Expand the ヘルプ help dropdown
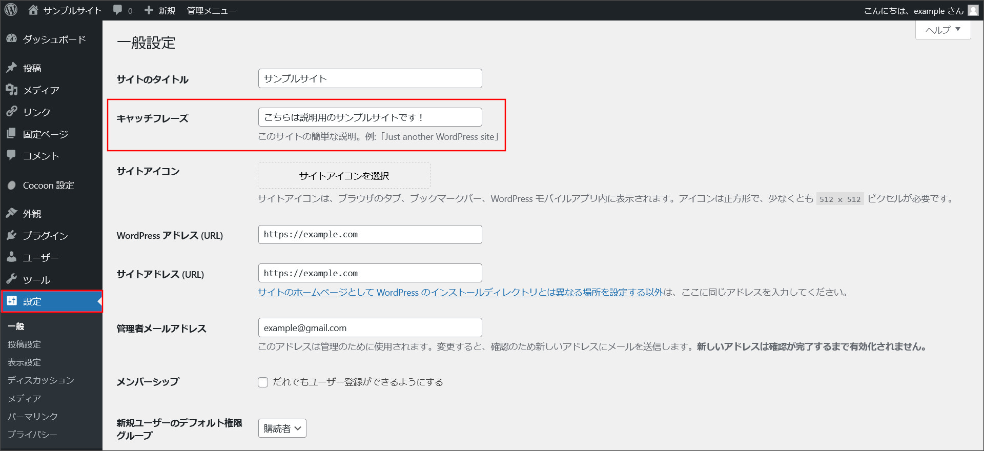Viewport: 984px width, 451px height. [x=942, y=30]
